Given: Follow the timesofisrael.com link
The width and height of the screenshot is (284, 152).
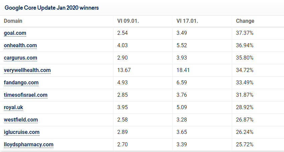Looking at the screenshot, I should click(26, 95).
